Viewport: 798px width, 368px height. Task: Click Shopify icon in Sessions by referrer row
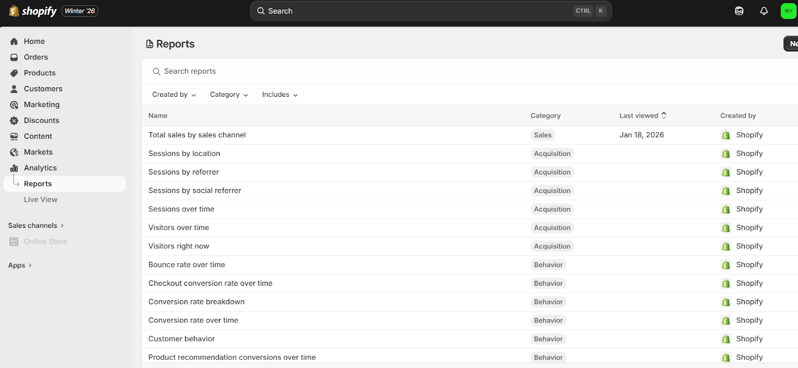726,172
